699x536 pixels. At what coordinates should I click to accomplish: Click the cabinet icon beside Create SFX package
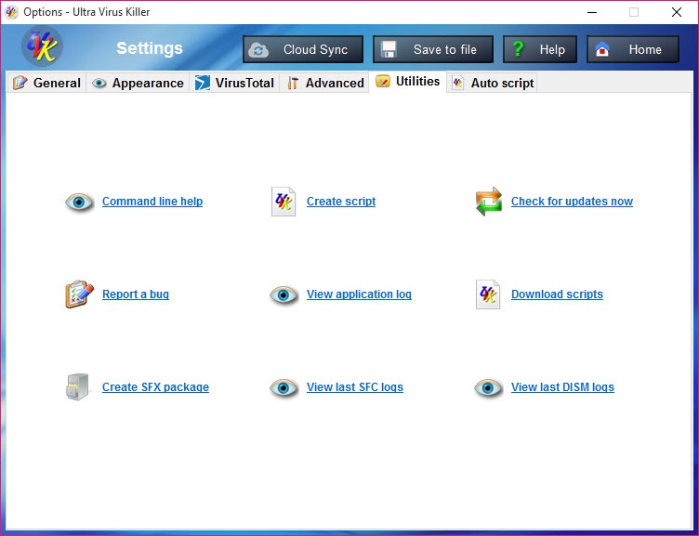(77, 387)
